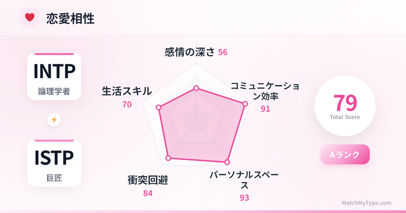Click the score value 93
This screenshot has height=213, width=406.
tap(244, 198)
